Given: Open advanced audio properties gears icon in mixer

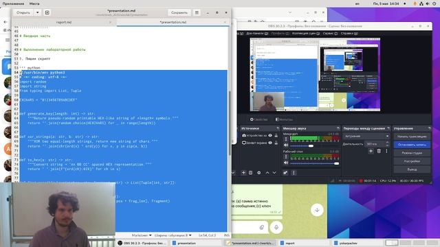Looking at the screenshot, I should coord(285,173).
